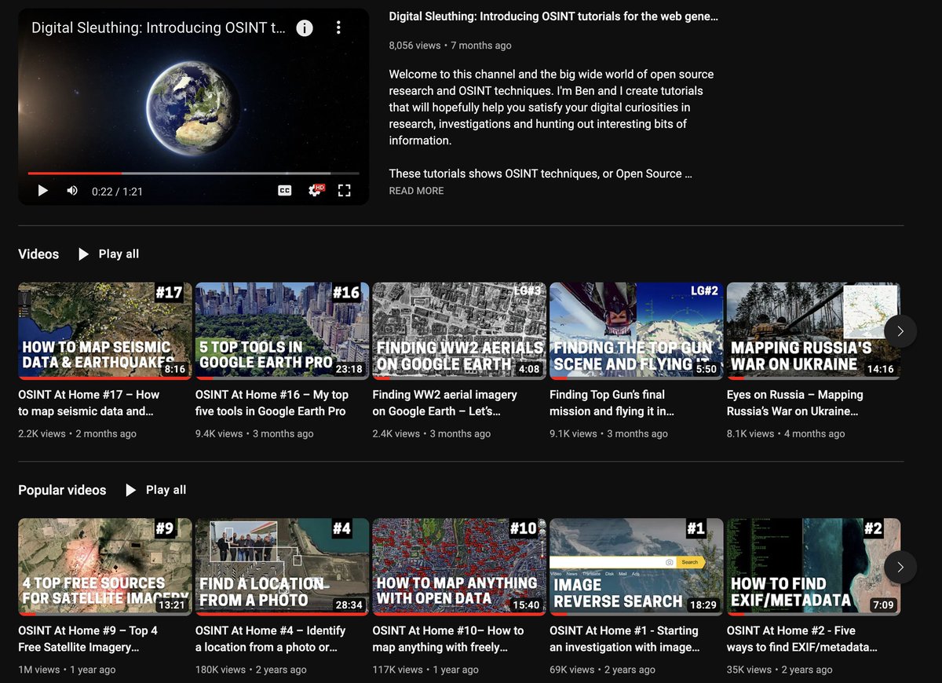Click the OSINT At Home #2 video title
Viewport: 942px width, 683px height.
[803, 638]
